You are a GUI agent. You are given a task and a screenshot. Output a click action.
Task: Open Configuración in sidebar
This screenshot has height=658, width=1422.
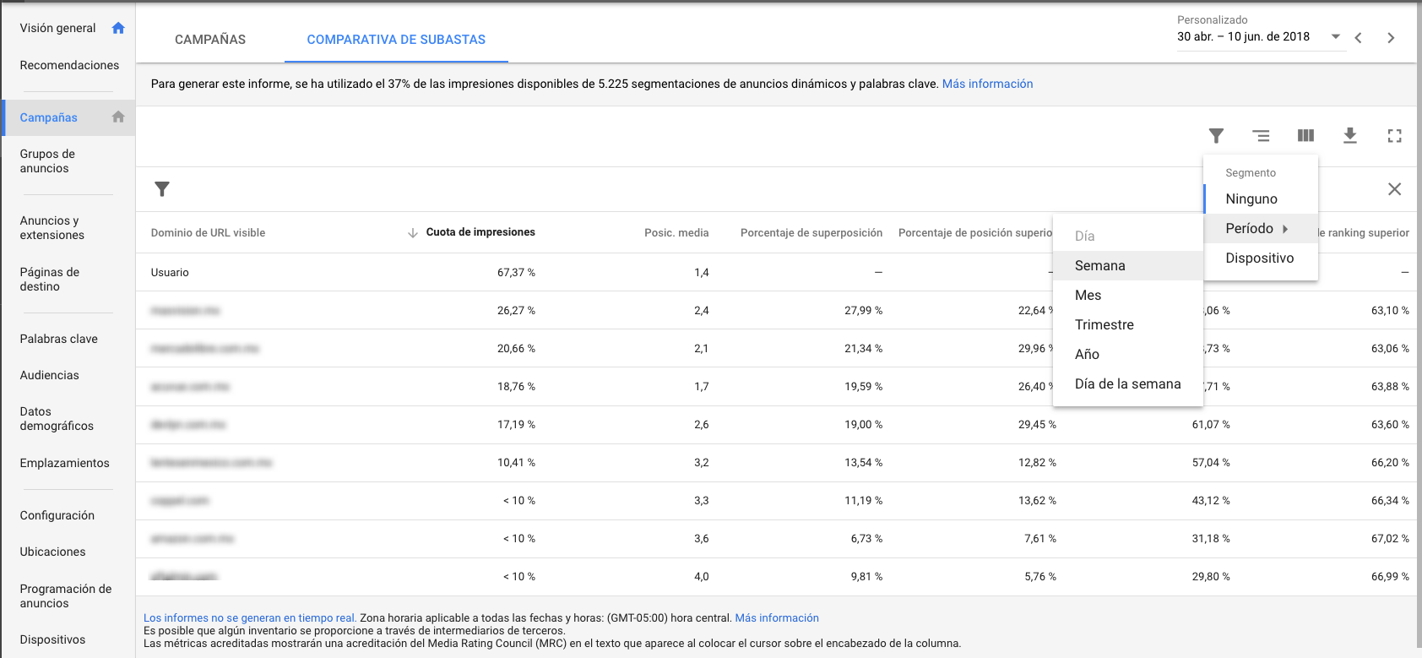(57, 515)
